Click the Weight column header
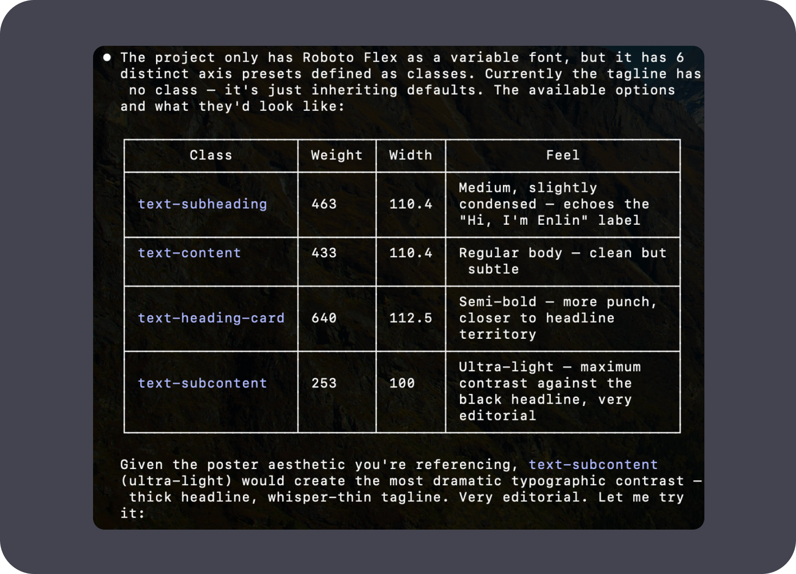 click(337, 156)
